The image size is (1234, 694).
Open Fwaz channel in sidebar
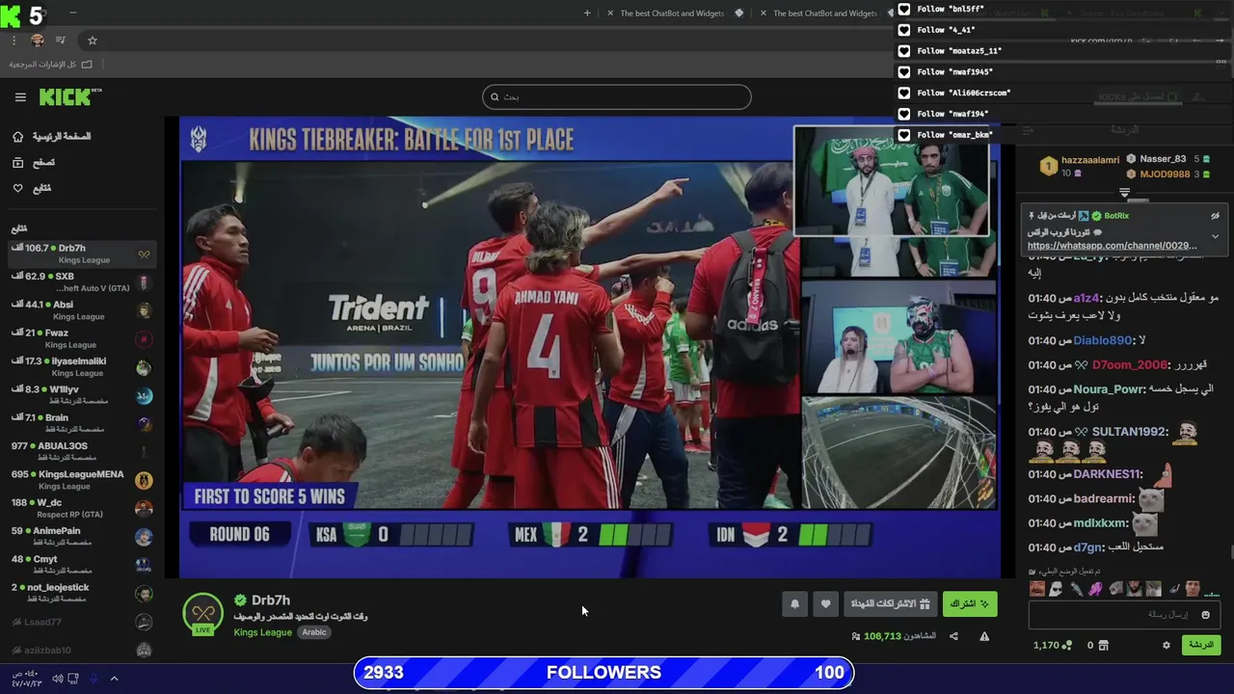(x=81, y=338)
